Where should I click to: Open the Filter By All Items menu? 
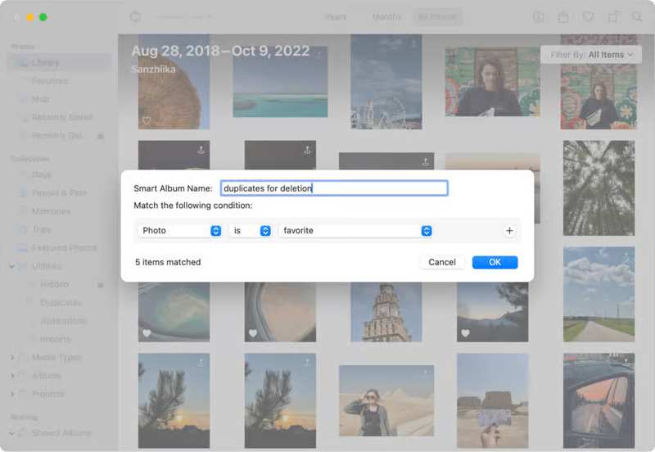591,55
